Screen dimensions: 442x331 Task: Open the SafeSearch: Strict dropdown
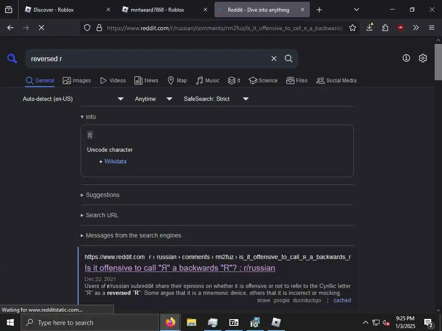[x=216, y=99]
